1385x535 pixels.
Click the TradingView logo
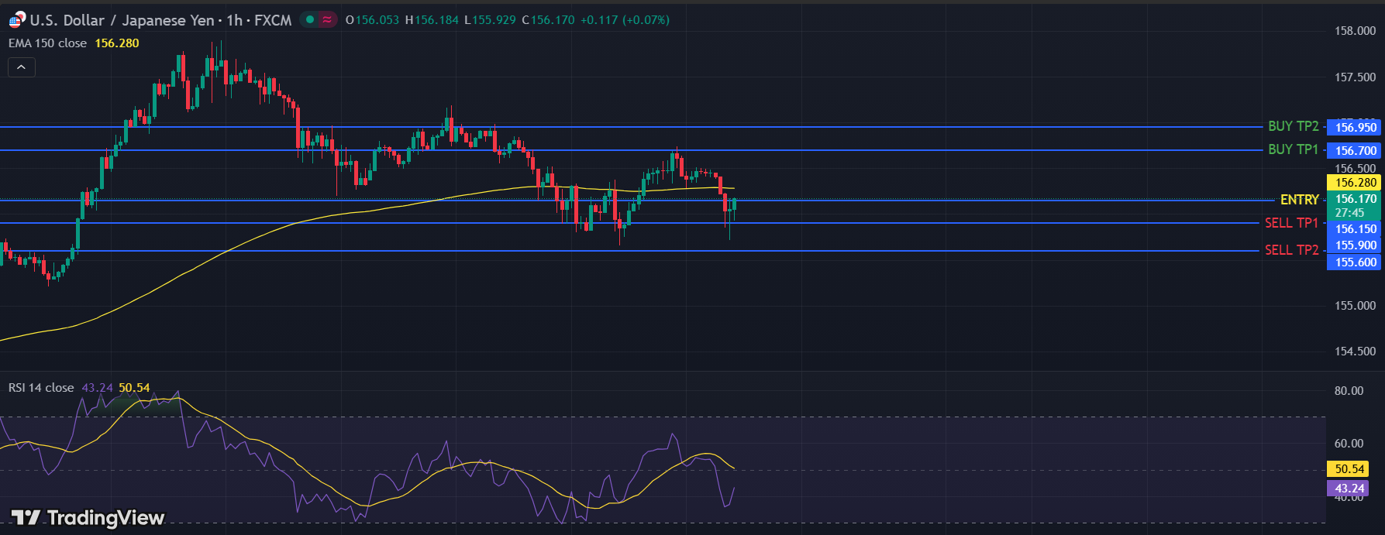click(88, 517)
